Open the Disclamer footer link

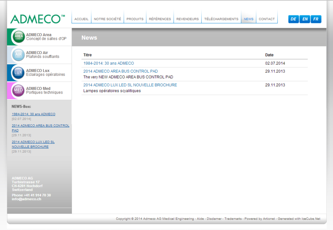214,219
